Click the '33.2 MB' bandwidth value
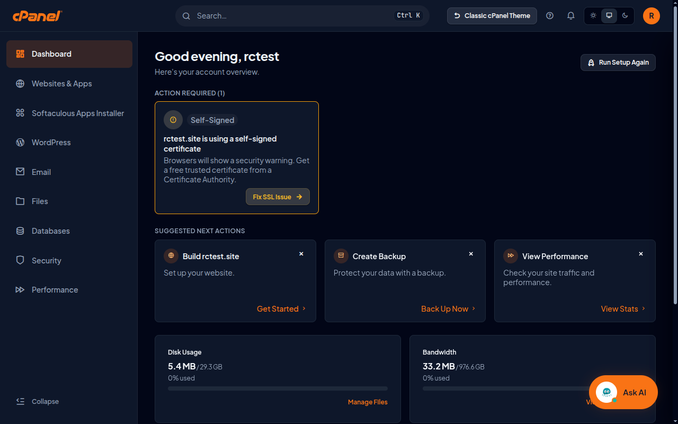 click(x=439, y=366)
